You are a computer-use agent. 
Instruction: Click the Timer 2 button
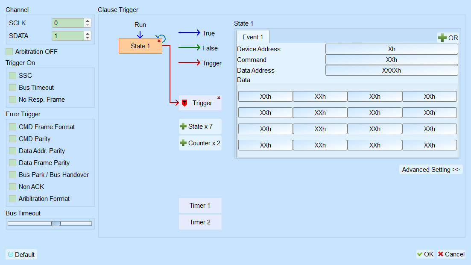click(200, 222)
